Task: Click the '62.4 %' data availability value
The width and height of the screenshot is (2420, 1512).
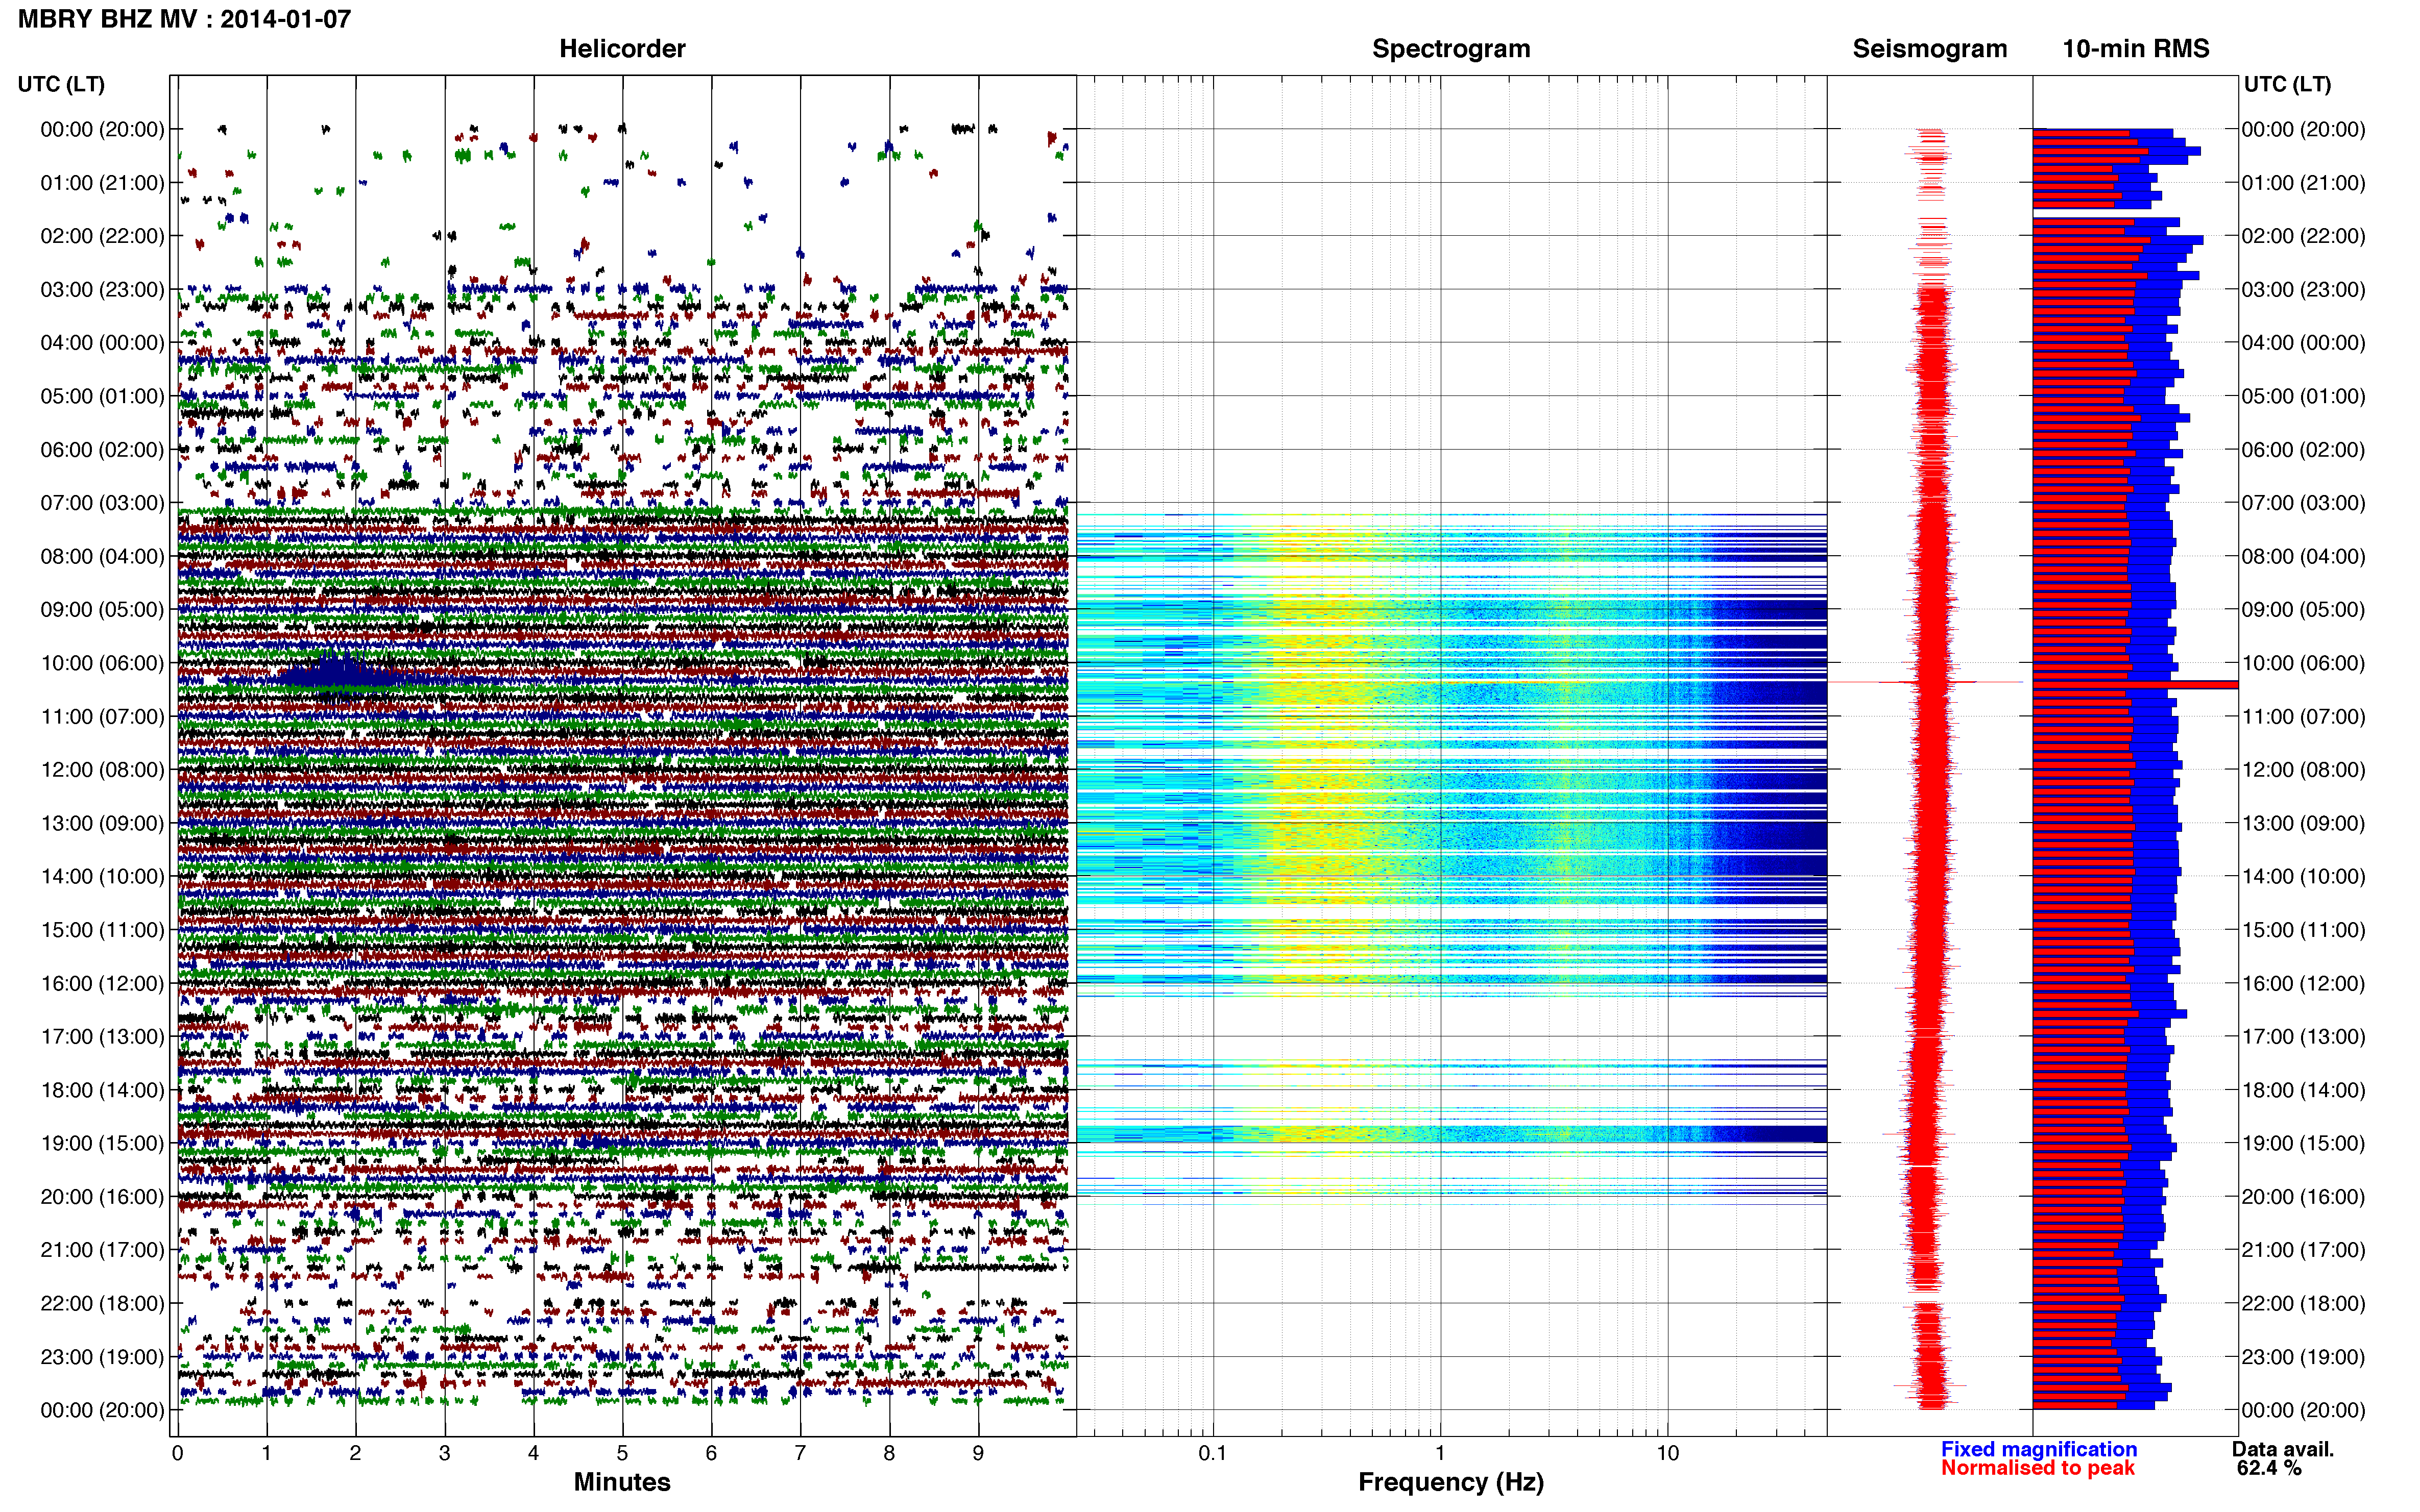Action: (x=2269, y=1468)
